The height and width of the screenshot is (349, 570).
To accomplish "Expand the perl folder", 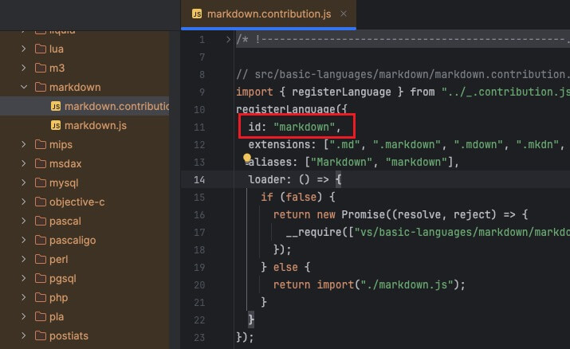I will click(24, 259).
